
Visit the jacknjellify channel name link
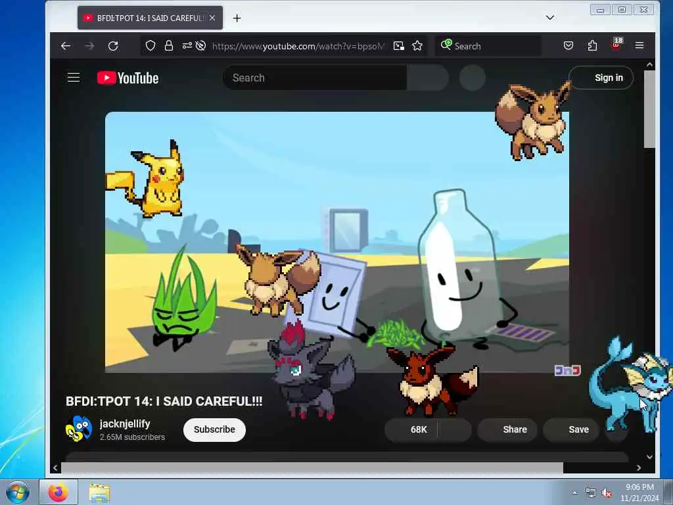125,423
